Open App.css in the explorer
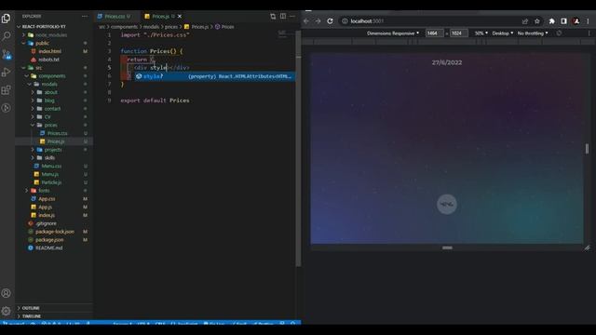The width and height of the screenshot is (596, 335). (x=47, y=198)
